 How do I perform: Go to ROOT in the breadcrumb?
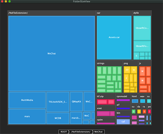(64, 132)
